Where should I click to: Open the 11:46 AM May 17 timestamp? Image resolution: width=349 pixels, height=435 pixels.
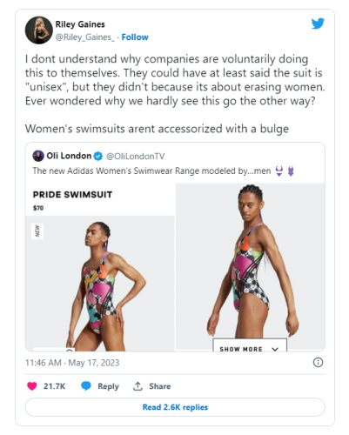[x=72, y=363]
